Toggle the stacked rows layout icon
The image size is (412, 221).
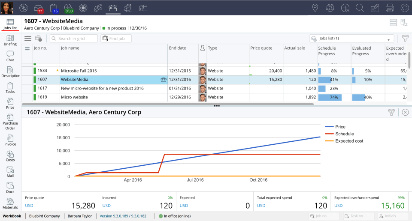(x=393, y=23)
